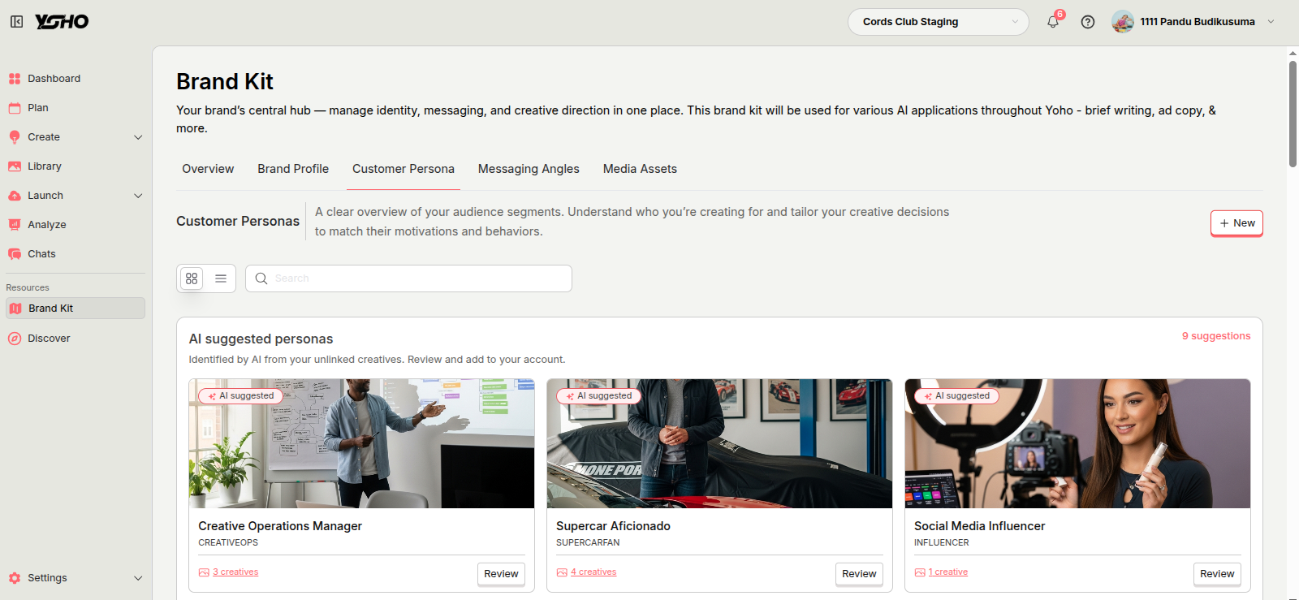
Task: Open the 3 creatives link
Action: coord(235,572)
